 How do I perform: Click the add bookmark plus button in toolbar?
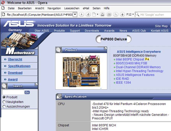[x=82, y=14]
